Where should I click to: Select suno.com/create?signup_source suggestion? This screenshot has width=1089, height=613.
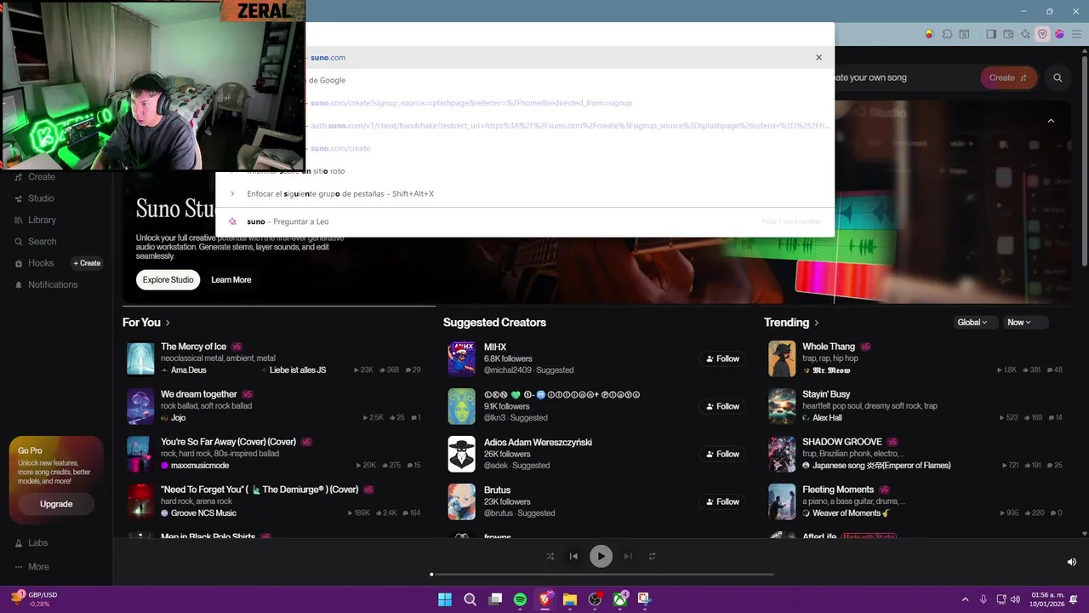click(525, 103)
